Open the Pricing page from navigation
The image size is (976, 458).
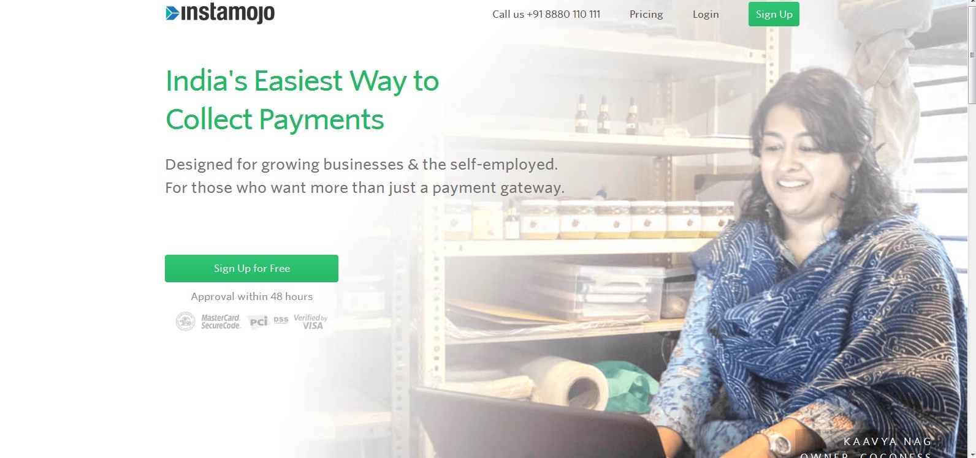(x=646, y=14)
